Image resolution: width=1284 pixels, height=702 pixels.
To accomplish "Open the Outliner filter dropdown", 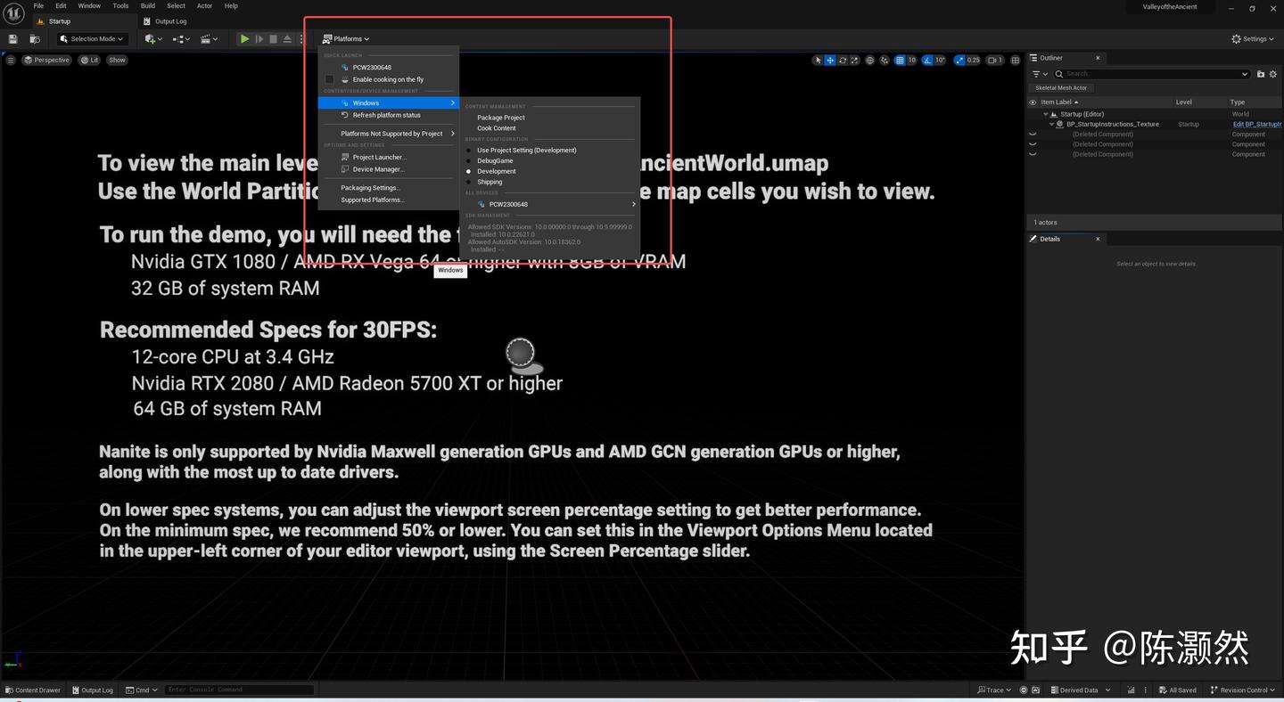I will click(1039, 74).
